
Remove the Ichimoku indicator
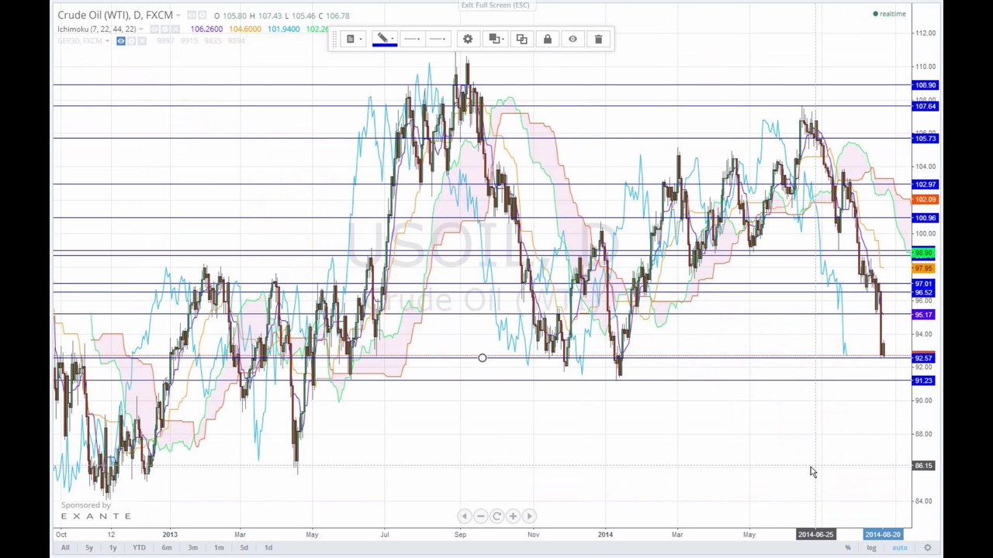[176, 29]
